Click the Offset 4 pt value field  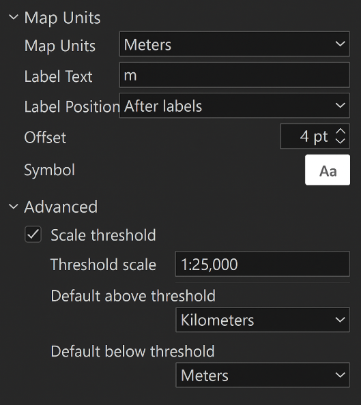306,136
